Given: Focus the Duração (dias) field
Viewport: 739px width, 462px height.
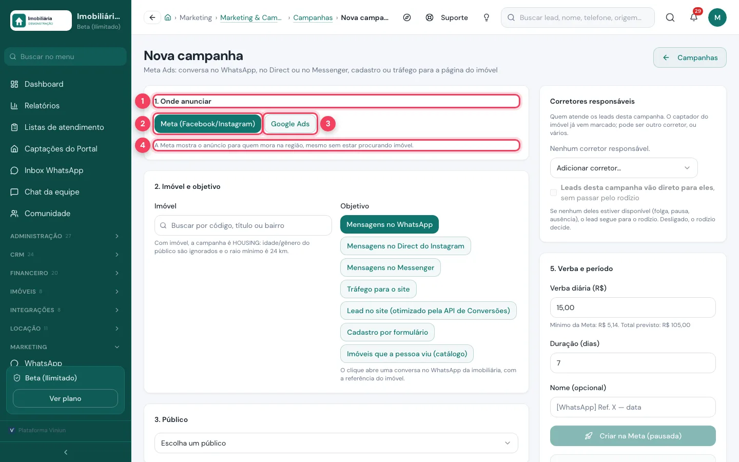Looking at the screenshot, I should coord(633,363).
